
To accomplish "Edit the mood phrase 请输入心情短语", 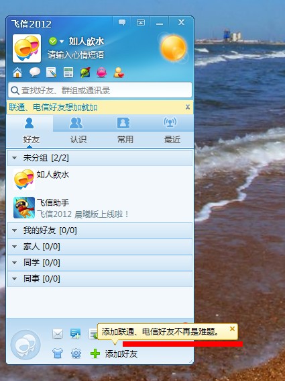I will coord(76,54).
